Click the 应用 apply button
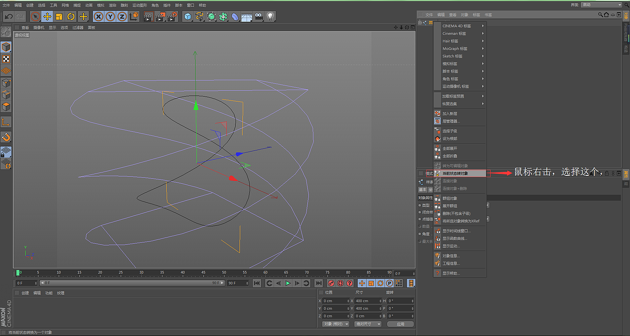The height and width of the screenshot is (336, 630). coord(400,324)
